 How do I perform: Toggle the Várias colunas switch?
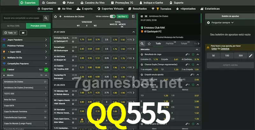coord(112,16)
